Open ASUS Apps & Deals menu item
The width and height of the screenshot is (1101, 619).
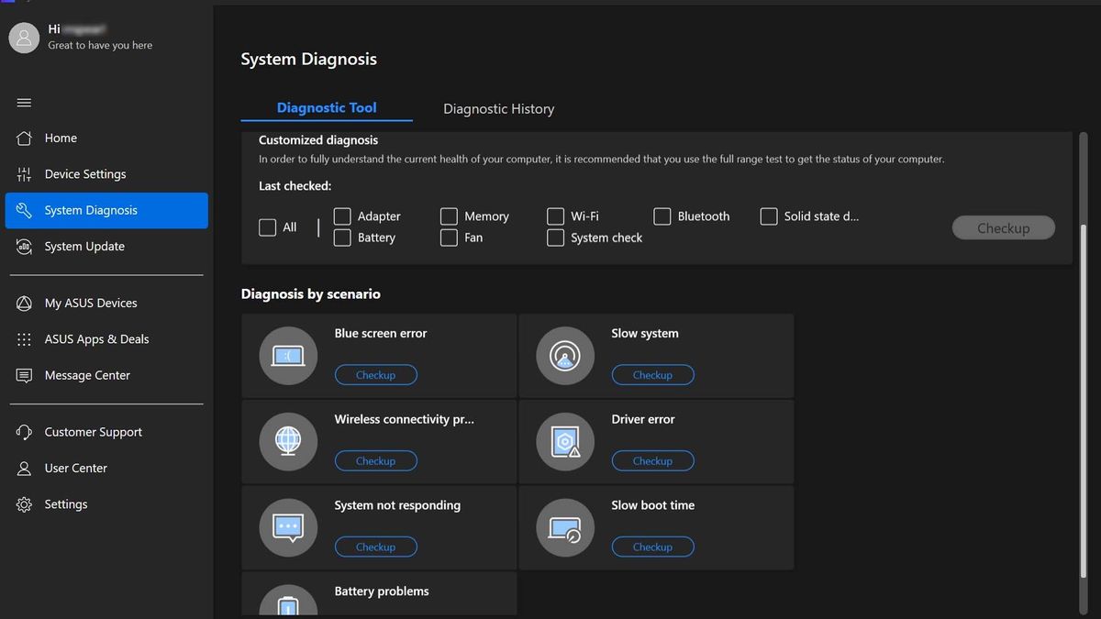106,339
